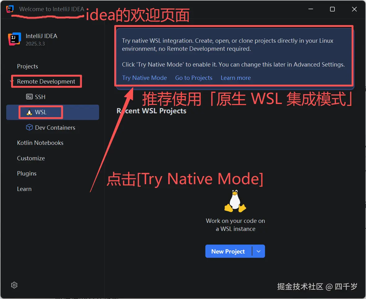Click the WSL instance penguin graphic above New Project
Screen dimensions: 366x299
[x=235, y=201]
